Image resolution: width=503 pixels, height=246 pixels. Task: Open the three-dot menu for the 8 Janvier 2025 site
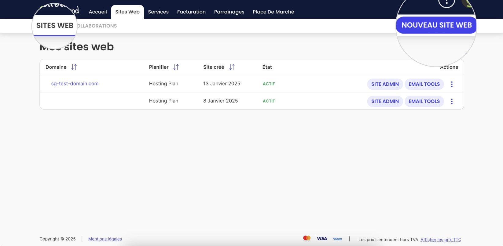coord(452,101)
